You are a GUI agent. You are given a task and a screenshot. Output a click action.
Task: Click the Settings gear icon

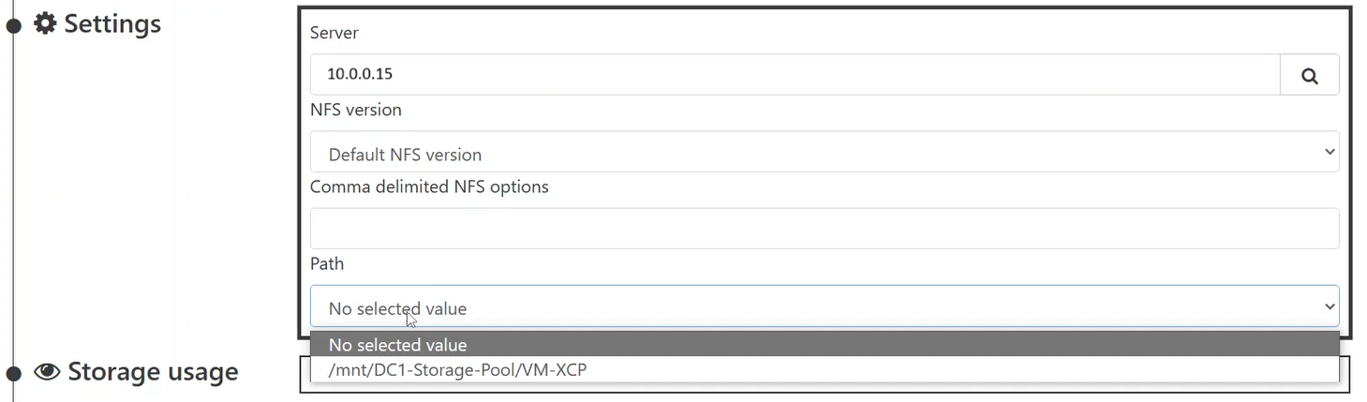click(45, 23)
